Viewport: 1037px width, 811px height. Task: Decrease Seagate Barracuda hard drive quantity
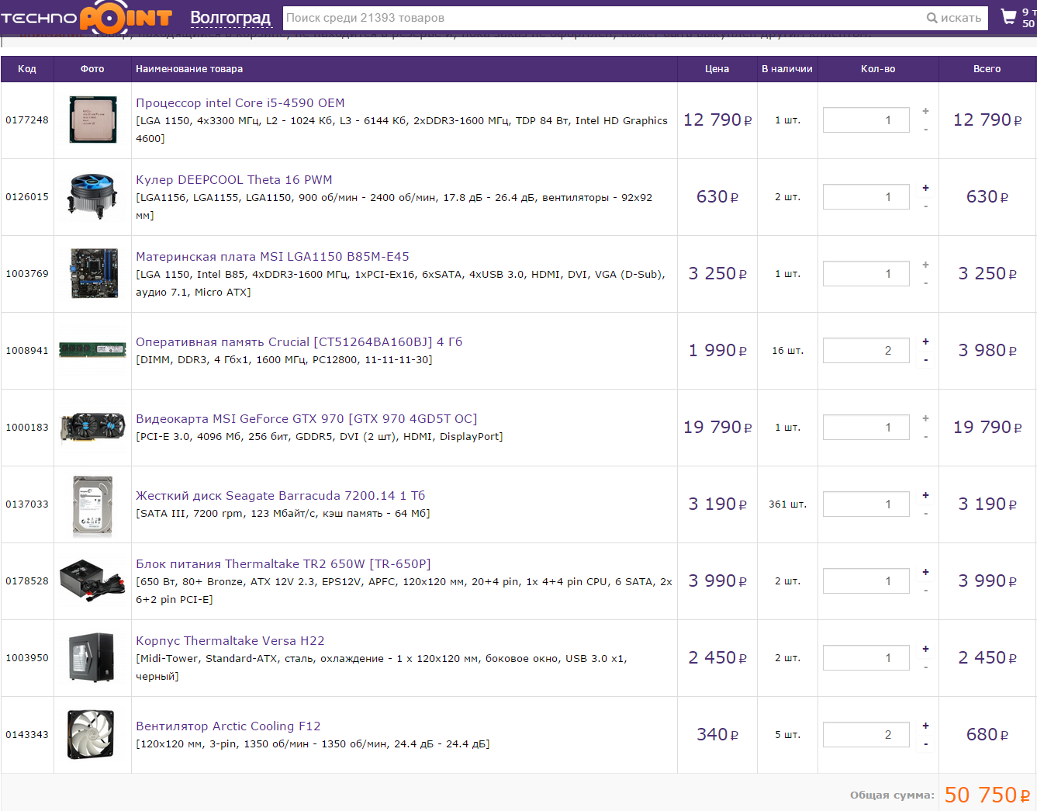925,514
